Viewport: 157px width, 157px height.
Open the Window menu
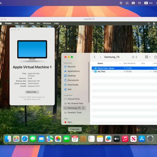[47, 23]
